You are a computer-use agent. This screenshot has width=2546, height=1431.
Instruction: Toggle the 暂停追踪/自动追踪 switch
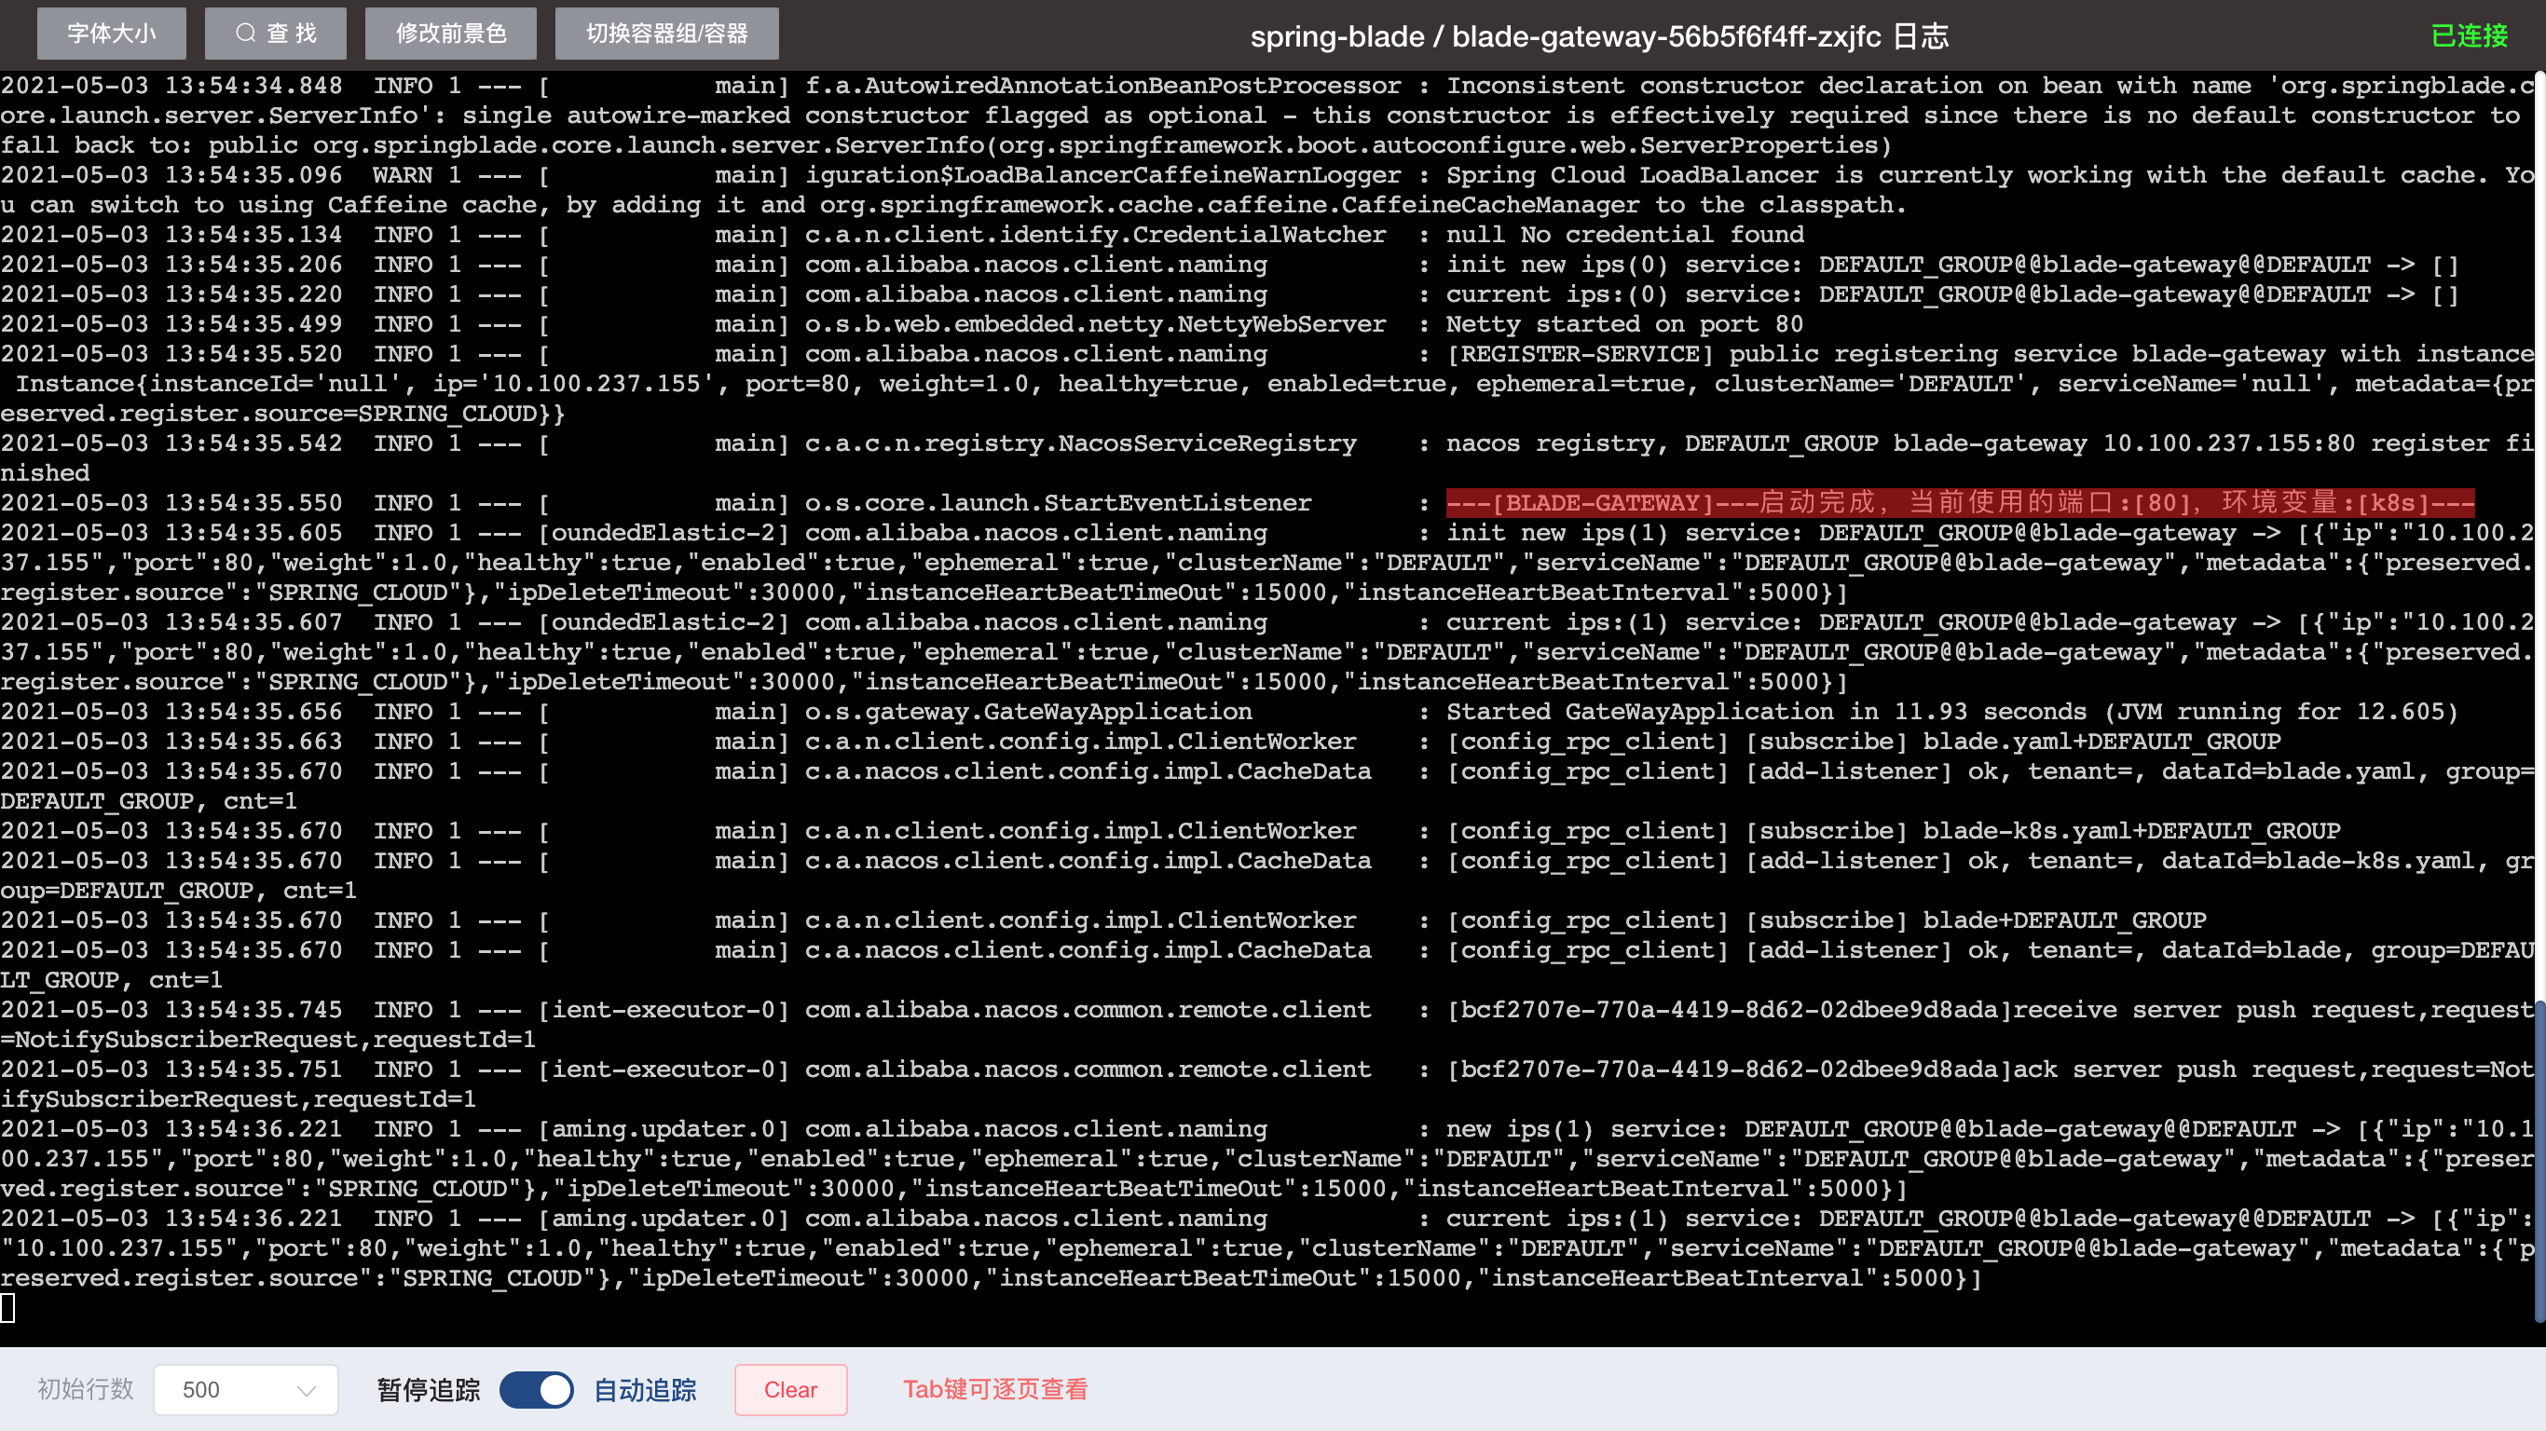pos(536,1389)
